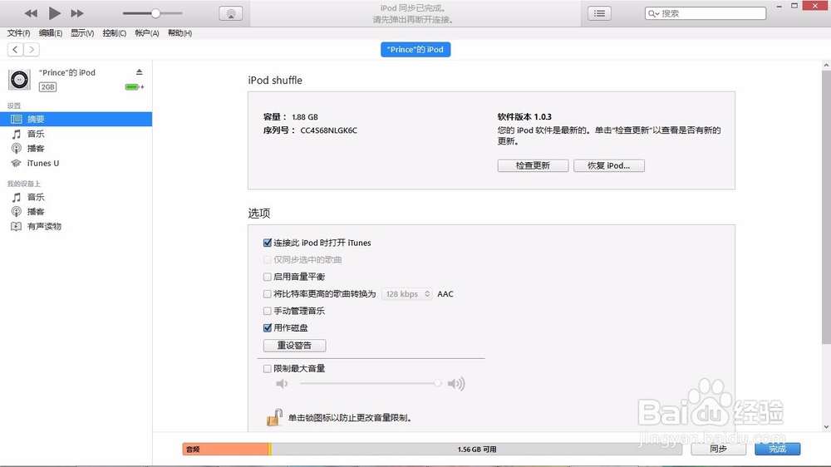
Task: Click the rewind previous track button
Action: click(x=31, y=13)
